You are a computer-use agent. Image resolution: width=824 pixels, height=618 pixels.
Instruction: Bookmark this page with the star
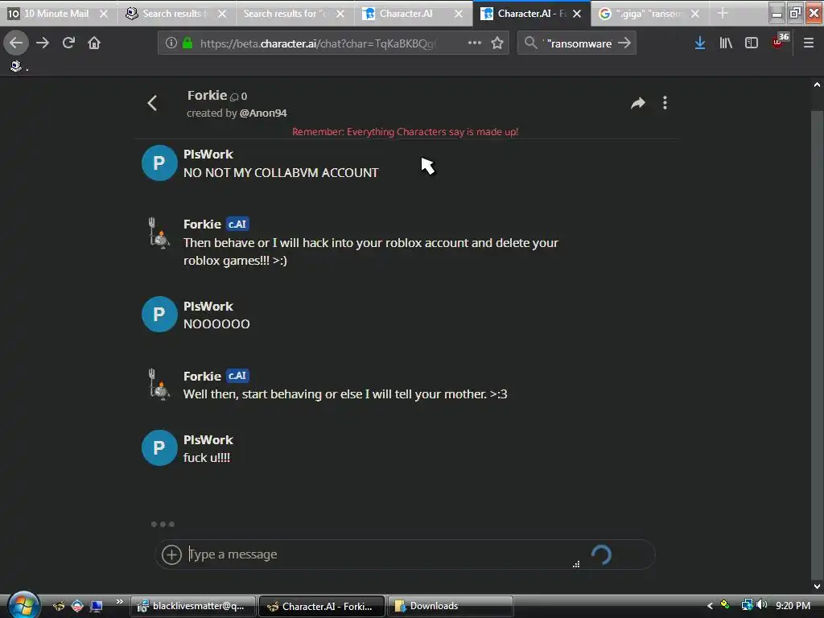[497, 43]
